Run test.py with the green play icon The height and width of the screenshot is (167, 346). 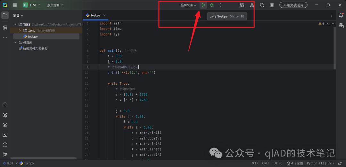[x=203, y=5]
